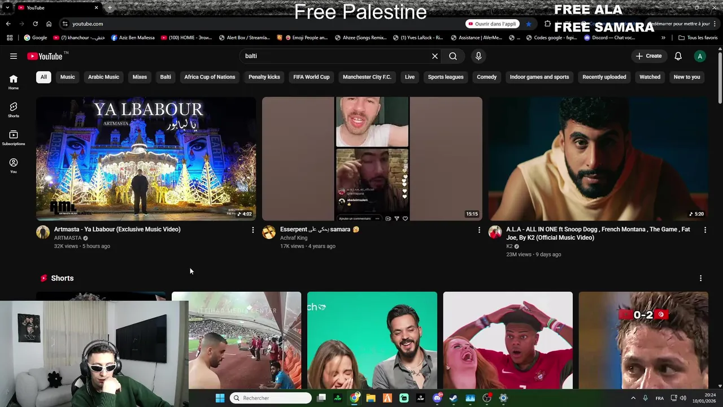Open the Short with 0-2 score

(643, 340)
